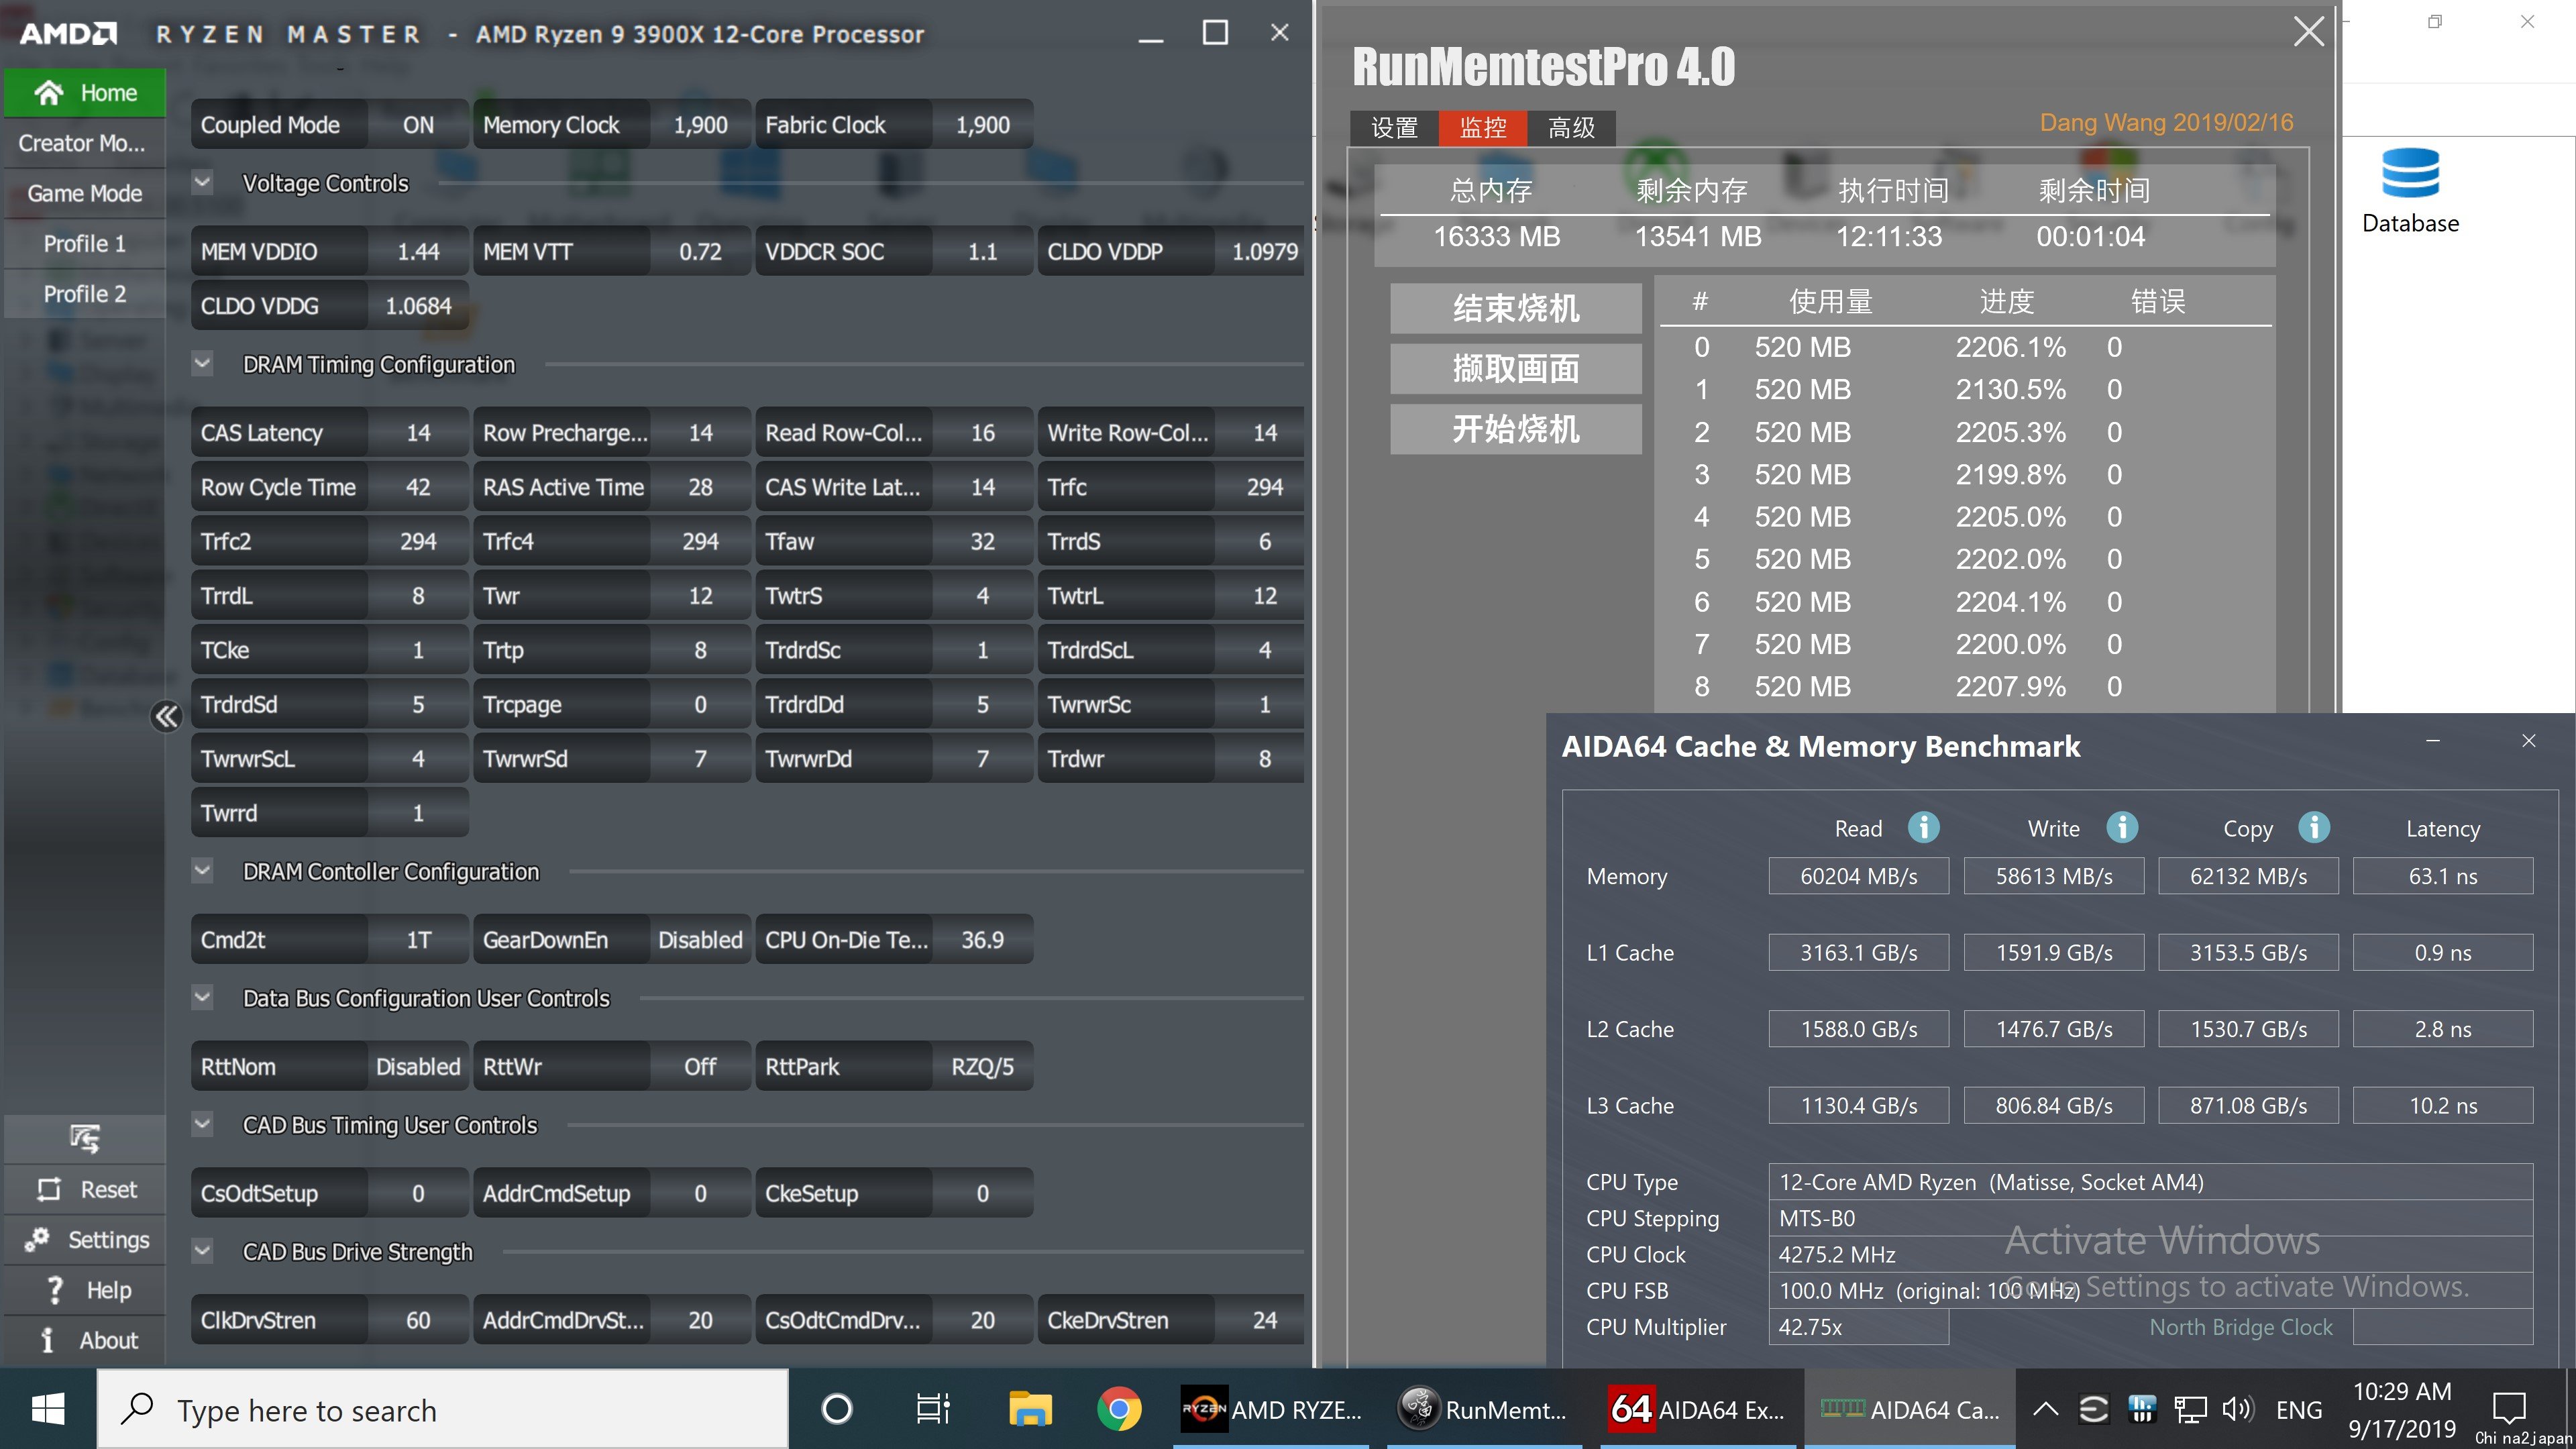The image size is (2576, 1449).
Task: Switch to RunMemtestPro taskbar item
Action: pyautogui.click(x=1484, y=1409)
